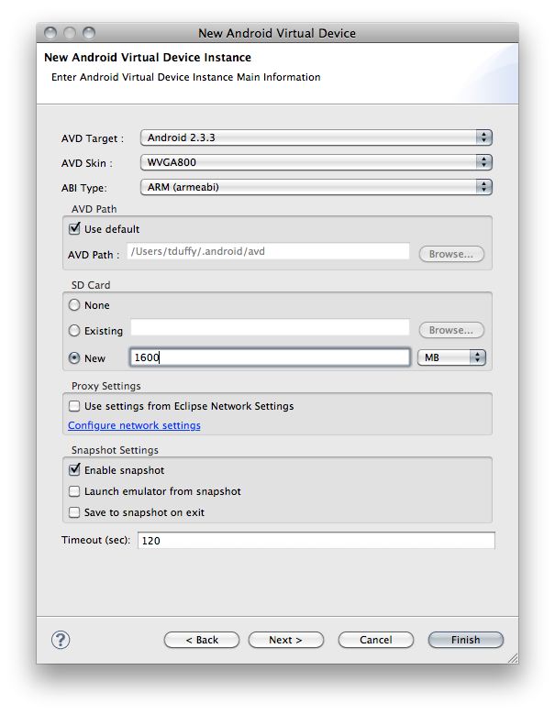Open the ABI Type dropdown
This screenshot has height=714, width=555.
coord(316,187)
